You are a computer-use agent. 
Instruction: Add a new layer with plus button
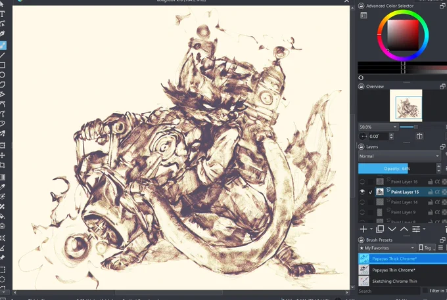coord(364,229)
